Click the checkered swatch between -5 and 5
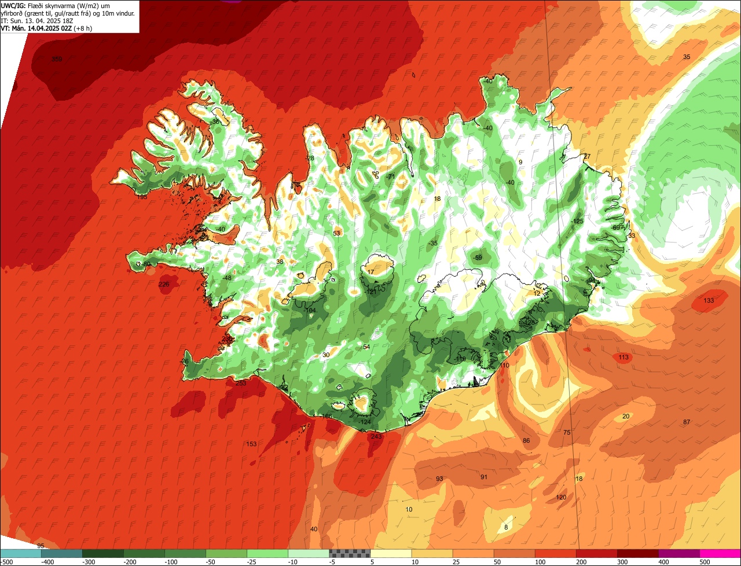741x566 pixels. [x=350, y=553]
